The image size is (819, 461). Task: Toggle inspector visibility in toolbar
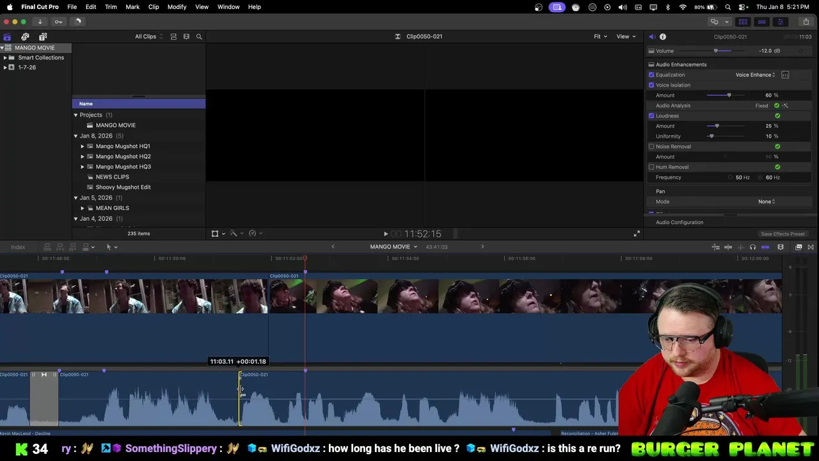point(780,21)
